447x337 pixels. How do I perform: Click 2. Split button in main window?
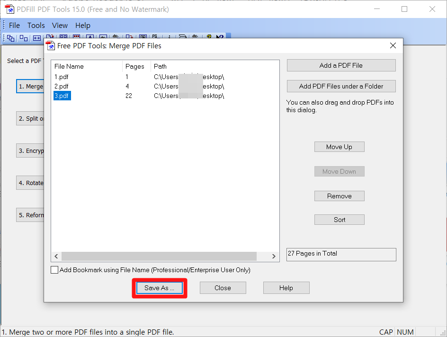(30, 118)
